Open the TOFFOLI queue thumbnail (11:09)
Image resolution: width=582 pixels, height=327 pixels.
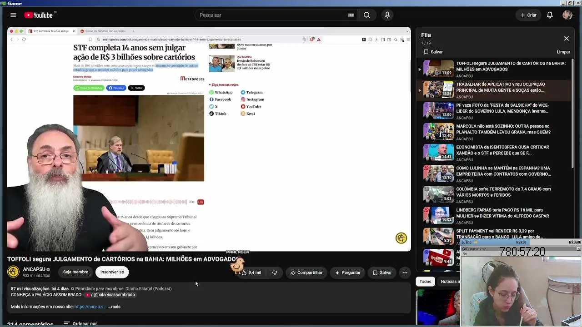438,68
